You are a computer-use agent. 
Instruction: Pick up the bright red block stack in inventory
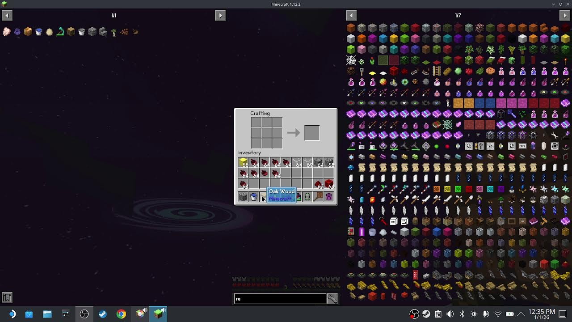pyautogui.click(x=329, y=184)
